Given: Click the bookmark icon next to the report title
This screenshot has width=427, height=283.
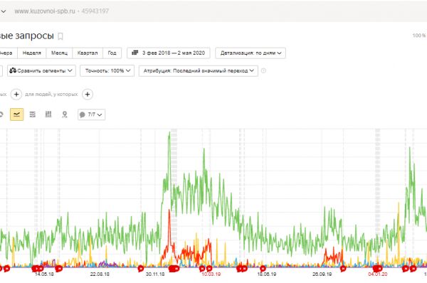Looking at the screenshot, I should (60, 36).
